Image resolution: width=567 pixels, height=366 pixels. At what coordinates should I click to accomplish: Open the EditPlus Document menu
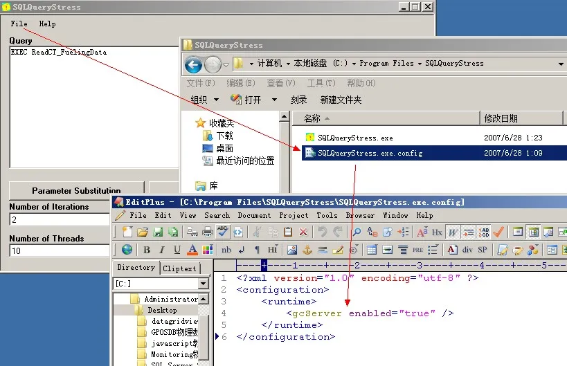254,215
